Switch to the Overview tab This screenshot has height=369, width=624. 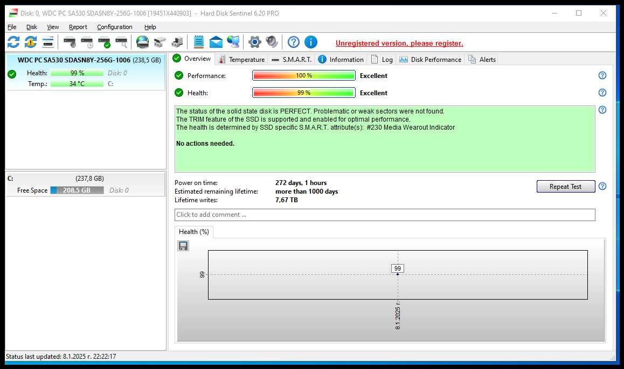(192, 59)
